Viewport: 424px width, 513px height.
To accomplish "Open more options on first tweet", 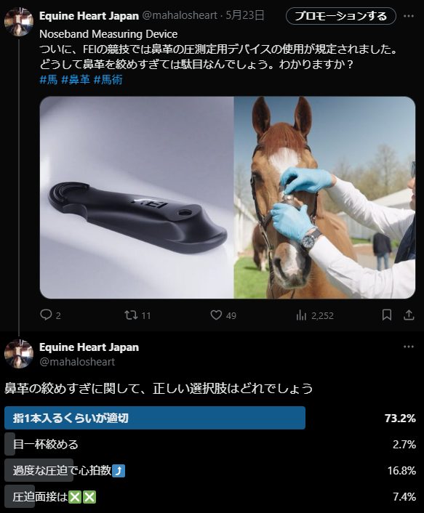I will 409,16.
